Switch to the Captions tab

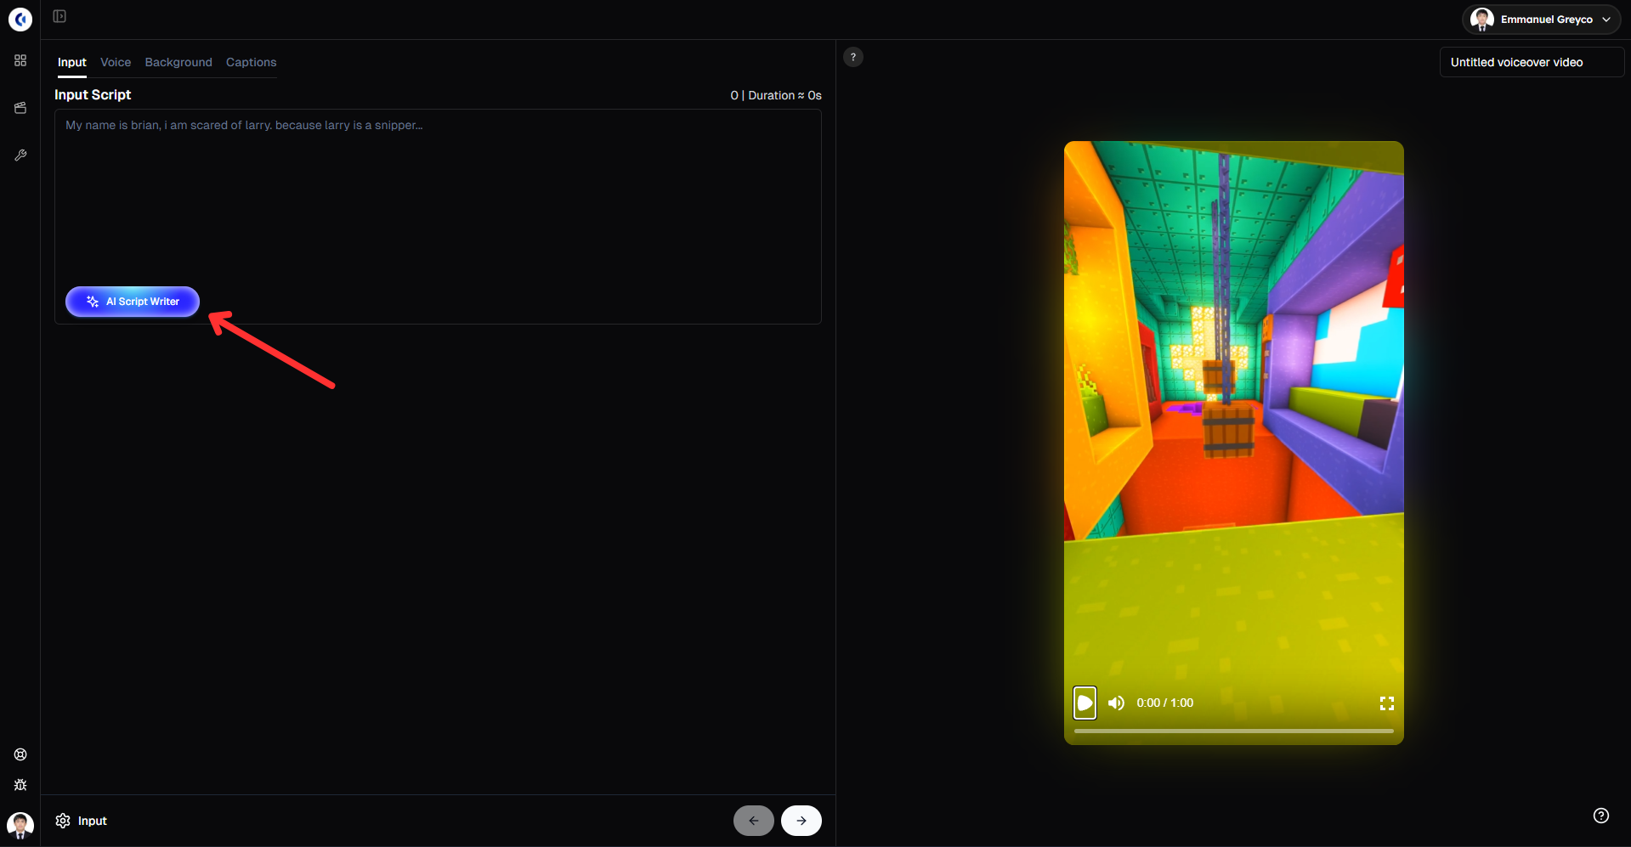[252, 62]
